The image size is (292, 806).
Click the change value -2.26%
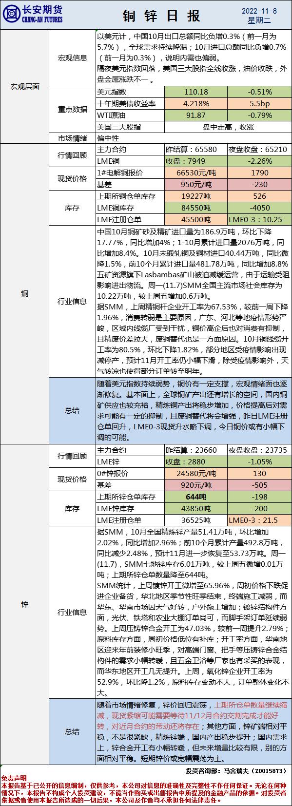point(259,161)
